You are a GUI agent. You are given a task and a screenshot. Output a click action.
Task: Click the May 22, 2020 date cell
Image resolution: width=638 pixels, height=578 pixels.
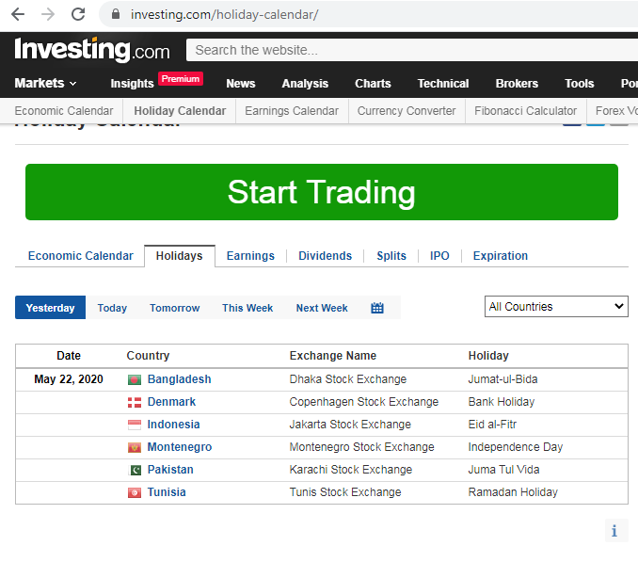(x=69, y=379)
